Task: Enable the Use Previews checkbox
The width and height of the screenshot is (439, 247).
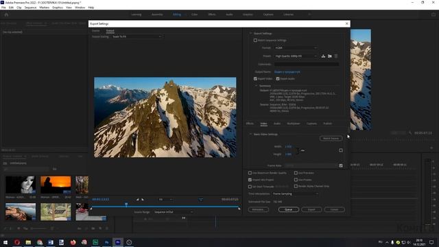Action: coord(296,173)
